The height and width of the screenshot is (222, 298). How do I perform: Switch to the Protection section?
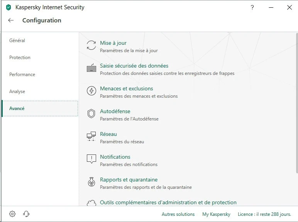click(20, 58)
